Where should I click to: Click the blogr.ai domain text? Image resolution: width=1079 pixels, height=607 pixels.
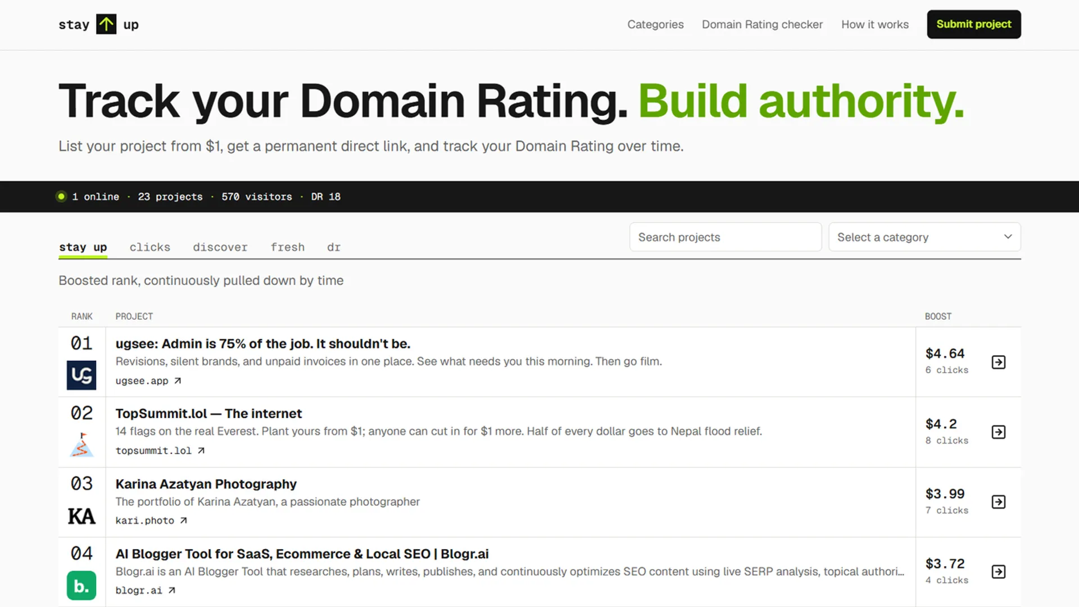(139, 590)
